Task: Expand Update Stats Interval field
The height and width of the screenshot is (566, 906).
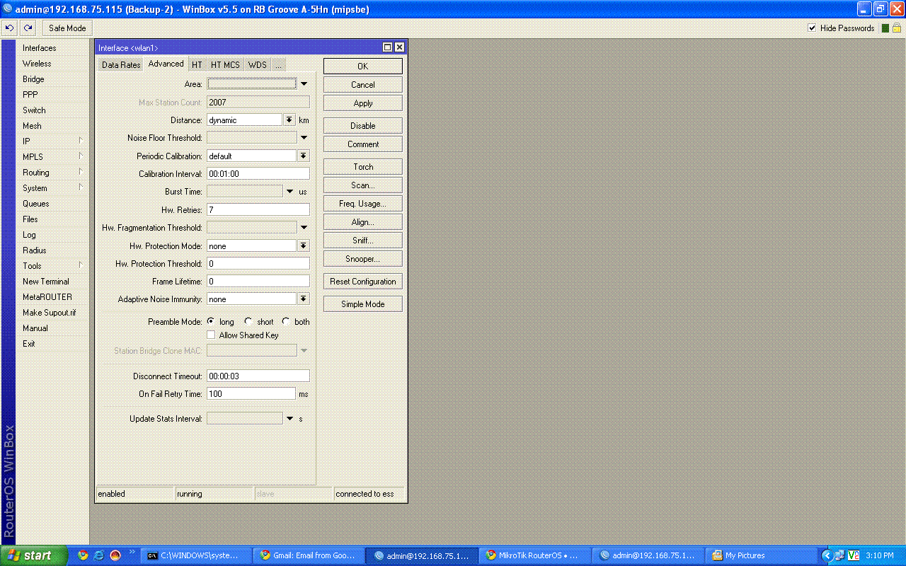Action: pyautogui.click(x=289, y=419)
